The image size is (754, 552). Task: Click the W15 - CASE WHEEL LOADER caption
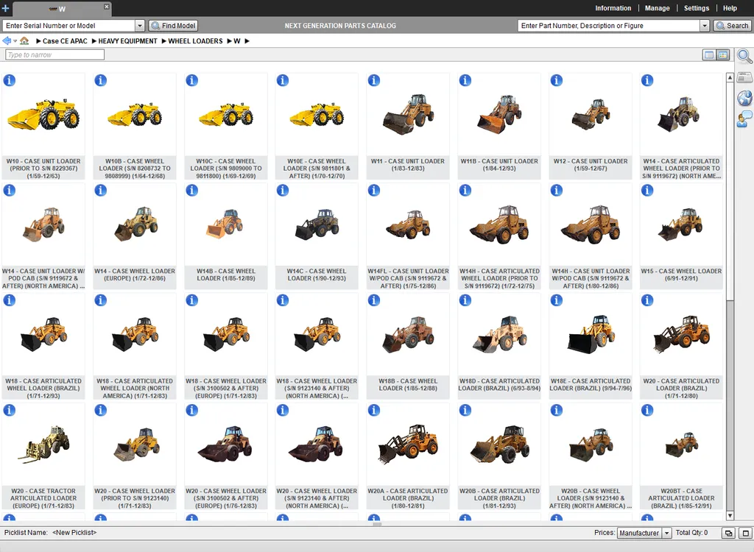coord(681,275)
